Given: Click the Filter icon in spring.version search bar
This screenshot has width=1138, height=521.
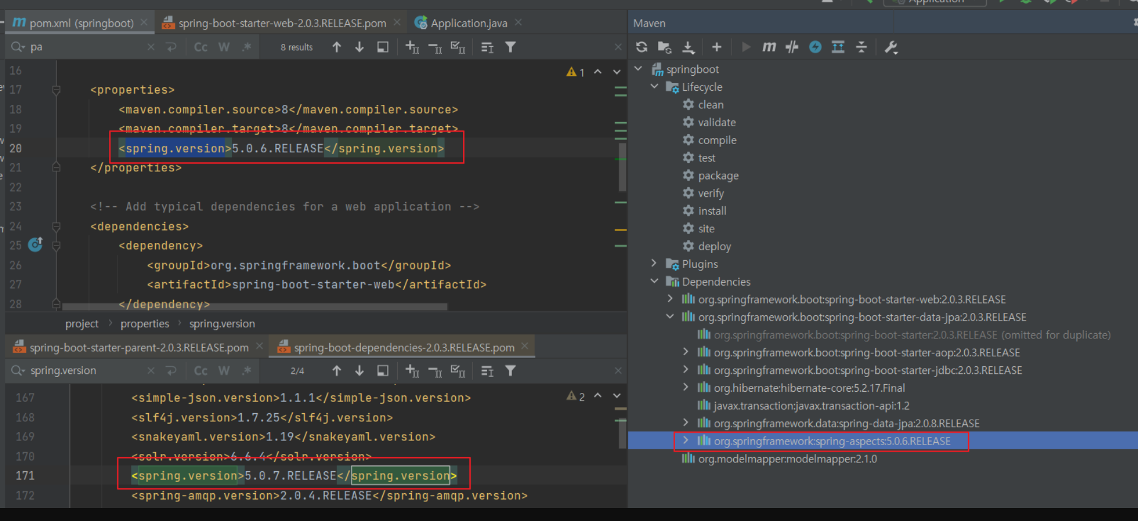Looking at the screenshot, I should click(510, 370).
